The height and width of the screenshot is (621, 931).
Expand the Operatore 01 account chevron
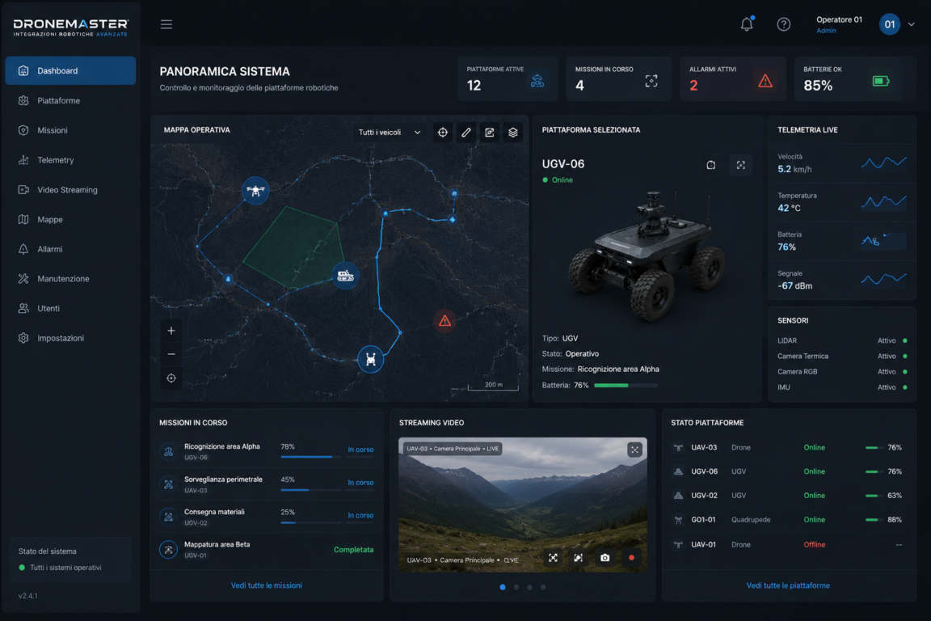(911, 24)
